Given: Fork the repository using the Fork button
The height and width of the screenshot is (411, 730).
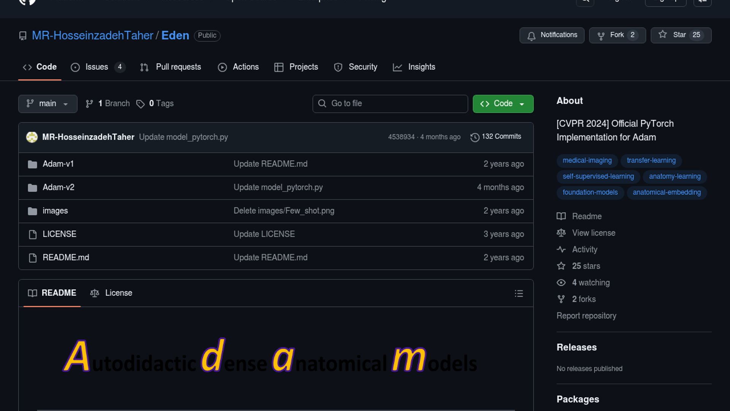Looking at the screenshot, I should 617,35.
